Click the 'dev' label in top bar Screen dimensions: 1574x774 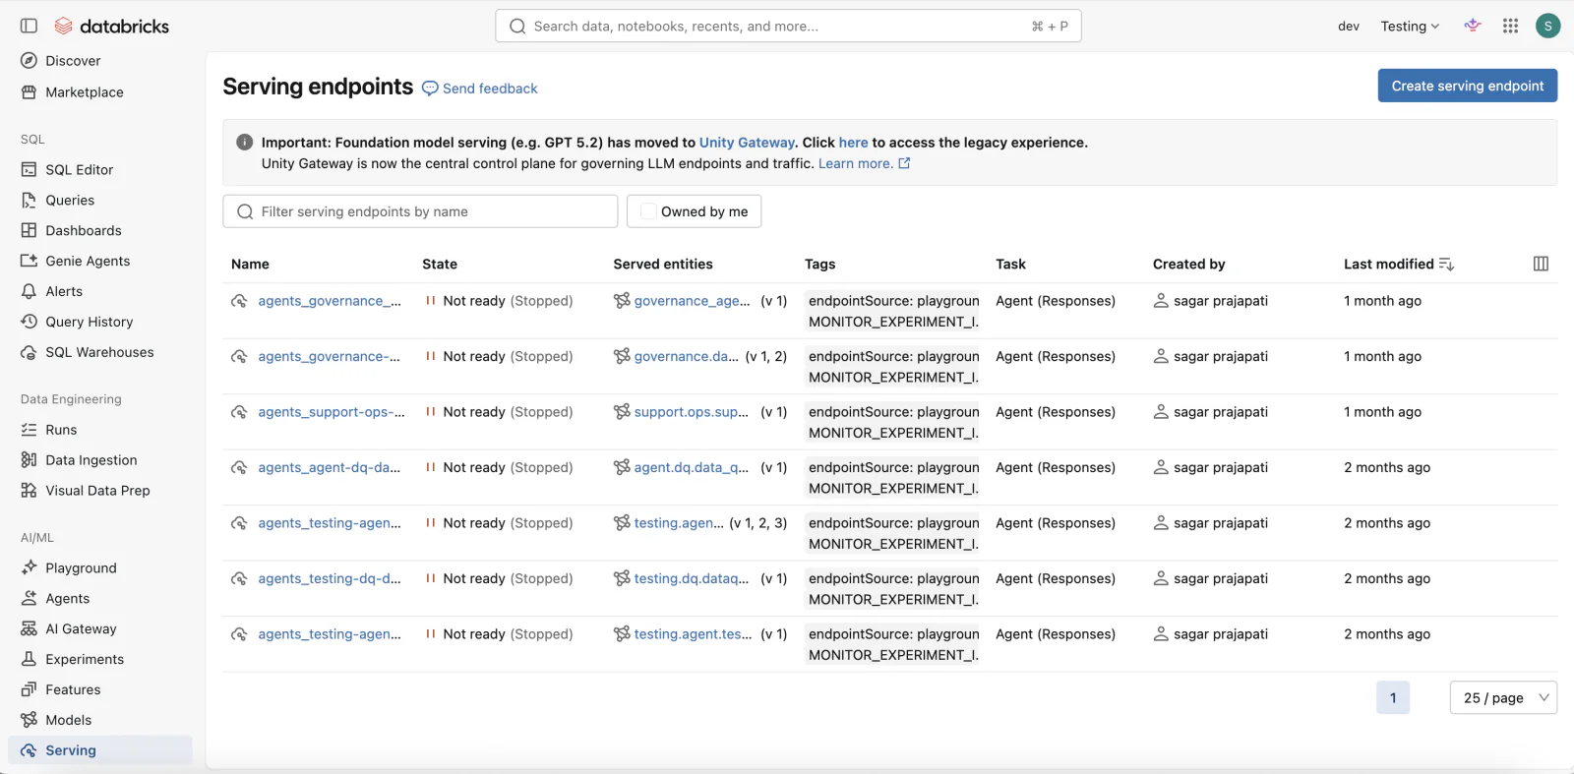[x=1349, y=27]
